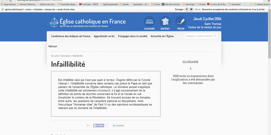Share the page via Twitter circle icon
Viewport: 271px width, 135px height.
tap(191, 10)
